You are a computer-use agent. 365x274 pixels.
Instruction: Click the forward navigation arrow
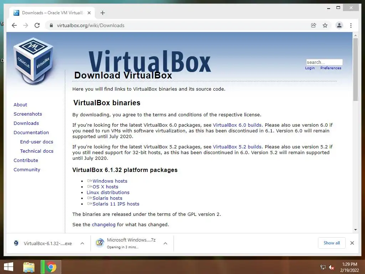tap(26, 25)
